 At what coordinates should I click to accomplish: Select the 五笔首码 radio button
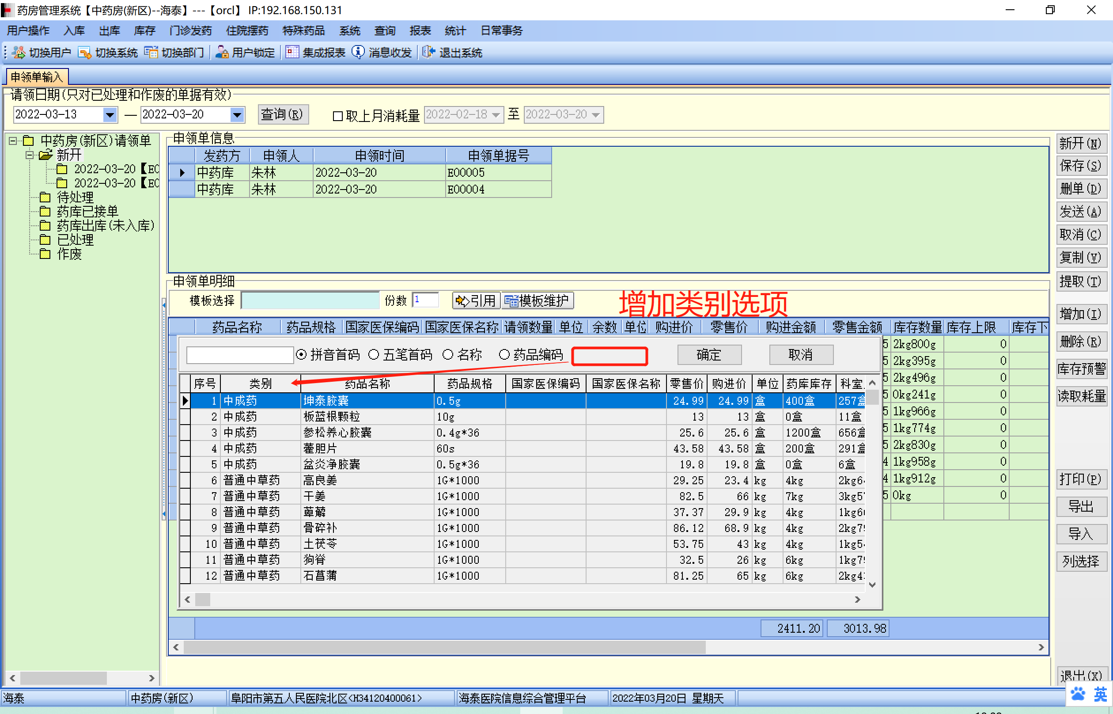[374, 355]
